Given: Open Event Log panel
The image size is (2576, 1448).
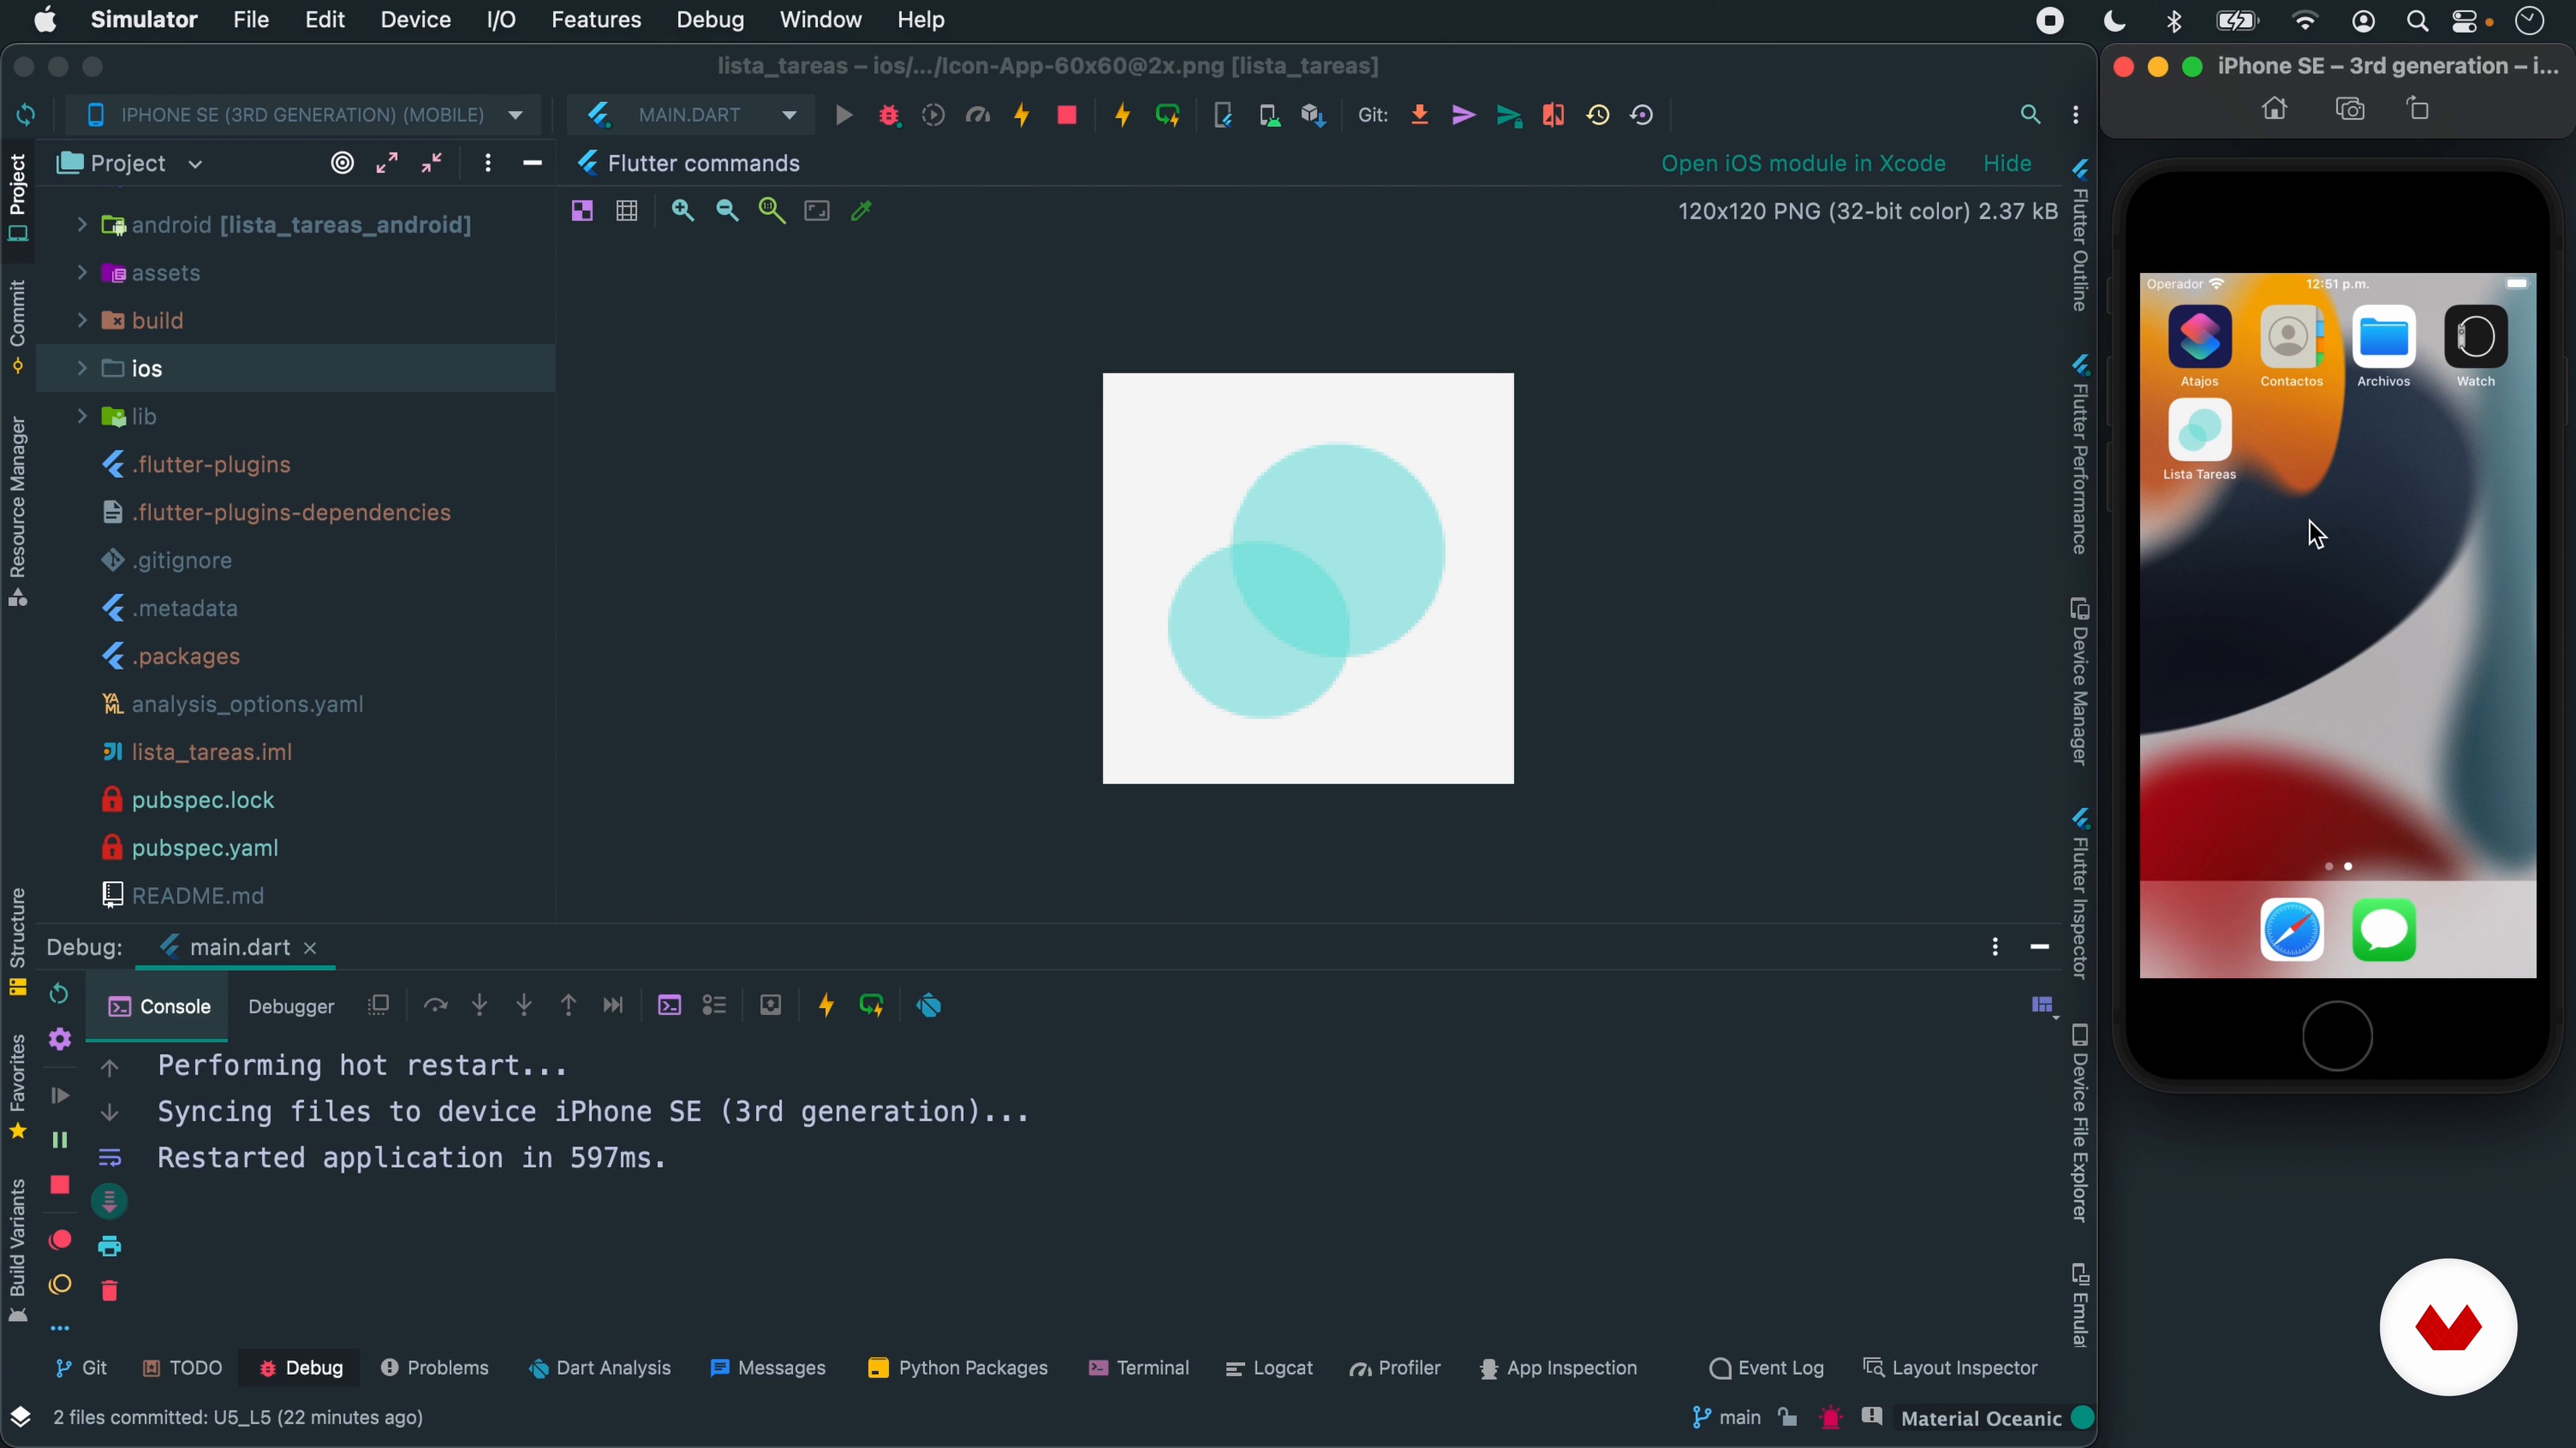Looking at the screenshot, I should click(x=1767, y=1368).
